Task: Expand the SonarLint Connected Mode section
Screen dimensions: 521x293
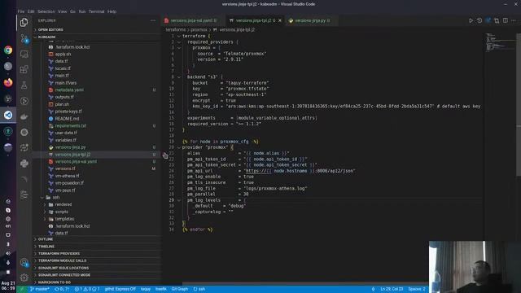Action: pos(96,275)
